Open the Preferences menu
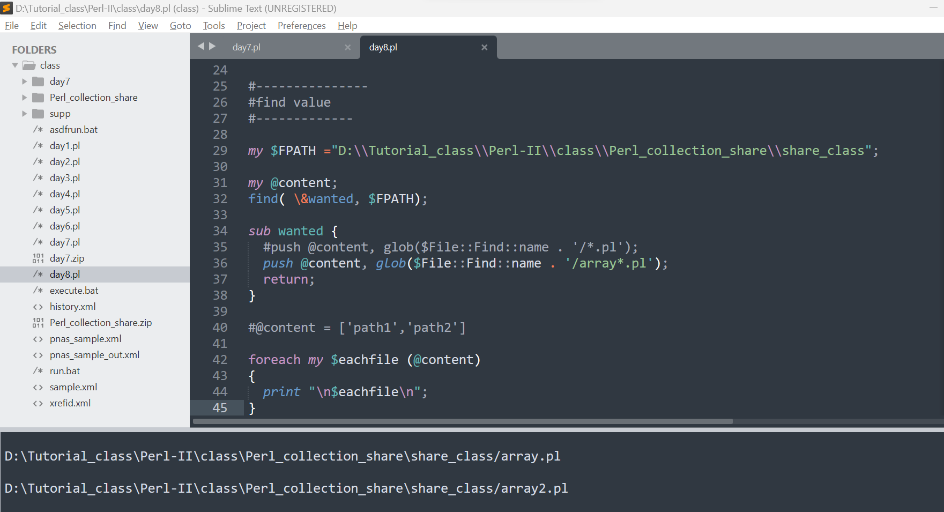 [x=301, y=26]
